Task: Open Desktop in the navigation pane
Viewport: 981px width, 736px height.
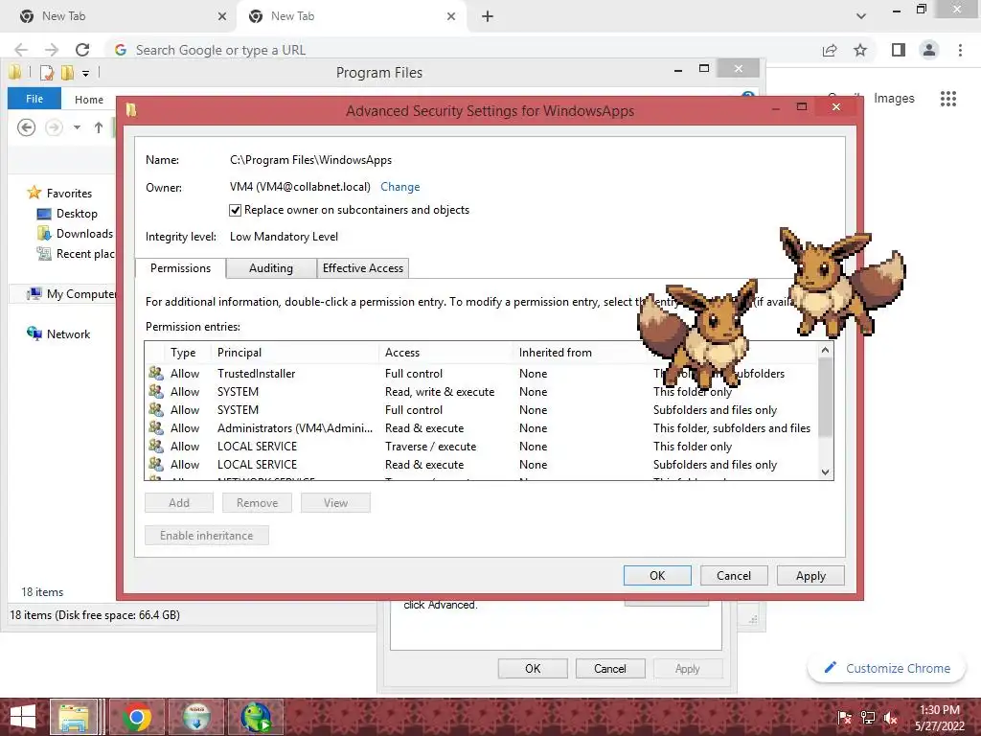Action: [68, 214]
